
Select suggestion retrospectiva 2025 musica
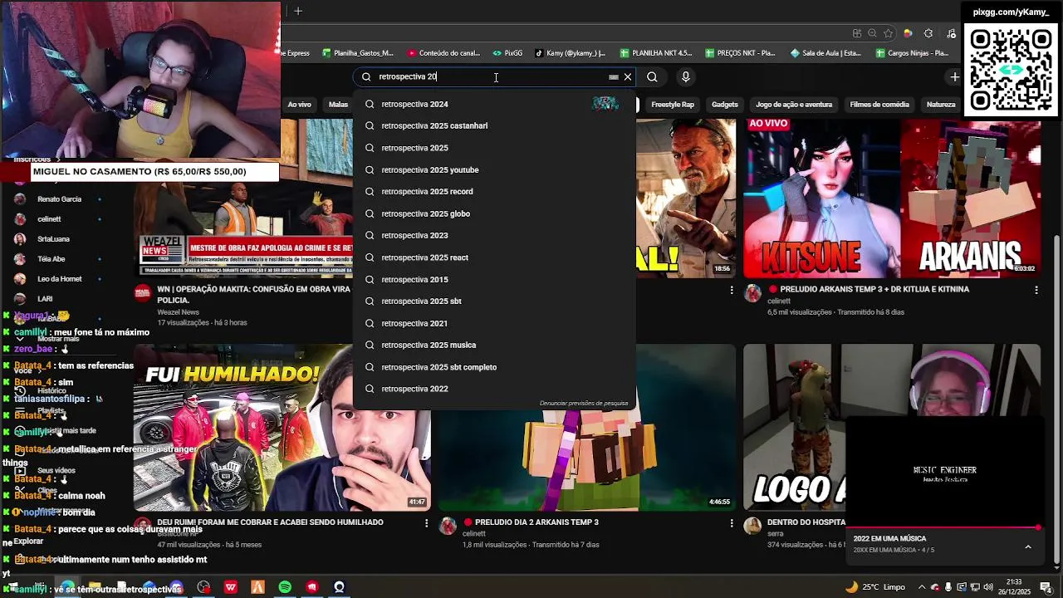click(494, 345)
